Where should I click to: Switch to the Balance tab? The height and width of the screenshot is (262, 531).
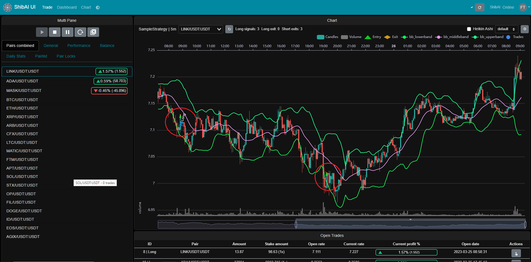pyautogui.click(x=107, y=46)
